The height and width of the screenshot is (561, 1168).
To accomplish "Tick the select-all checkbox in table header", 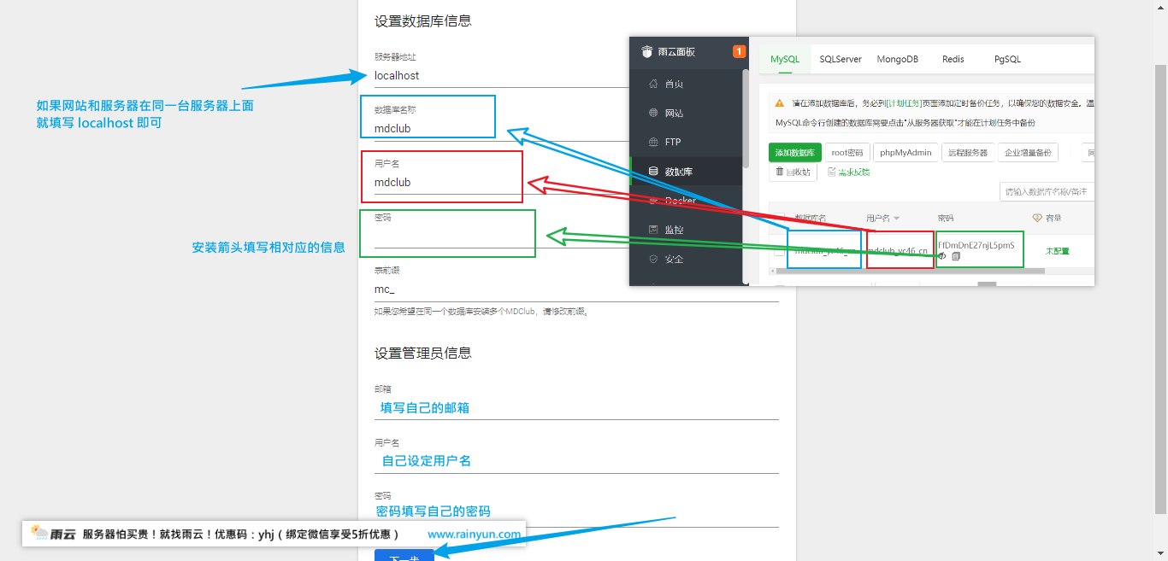I will click(x=779, y=218).
